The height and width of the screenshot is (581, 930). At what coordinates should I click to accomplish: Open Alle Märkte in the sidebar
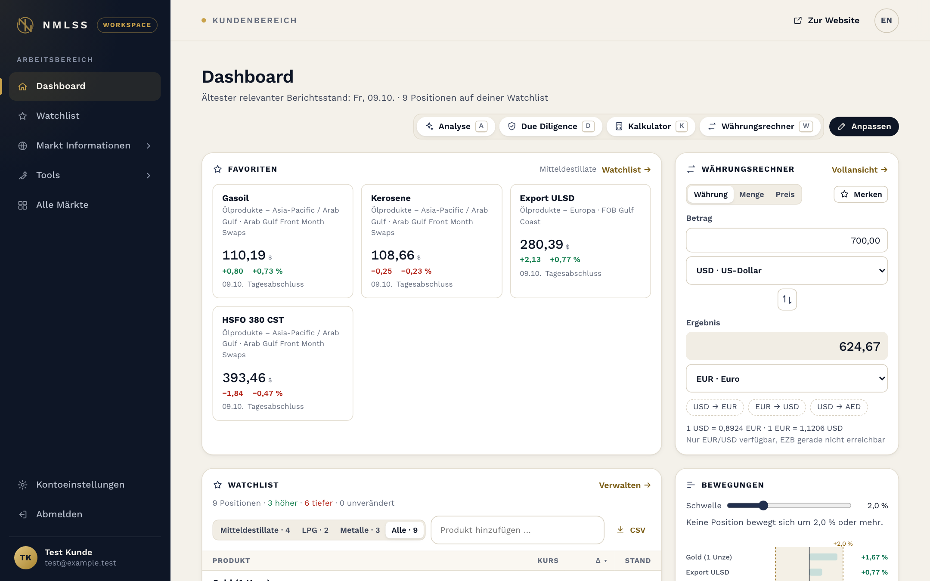(85, 205)
